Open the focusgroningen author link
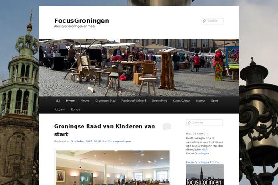The width and height of the screenshot is (278, 185). click(x=120, y=141)
